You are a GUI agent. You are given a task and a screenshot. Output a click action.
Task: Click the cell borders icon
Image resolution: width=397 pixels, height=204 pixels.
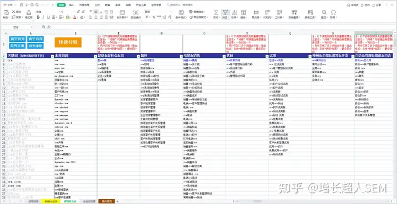tap(53, 17)
